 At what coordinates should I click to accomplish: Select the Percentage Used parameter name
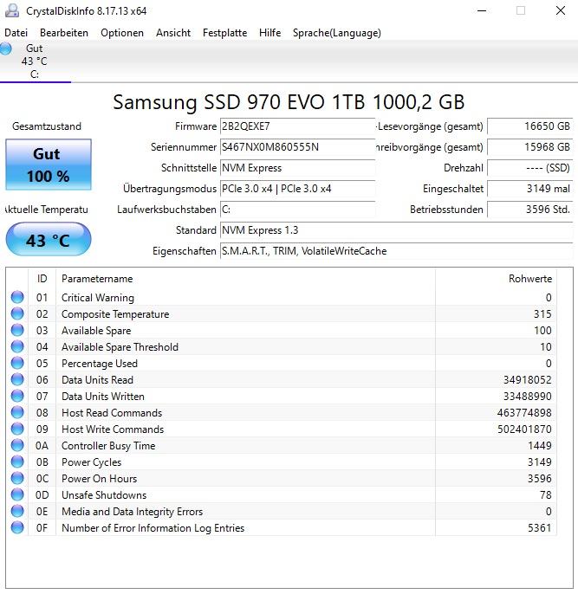[x=100, y=364]
